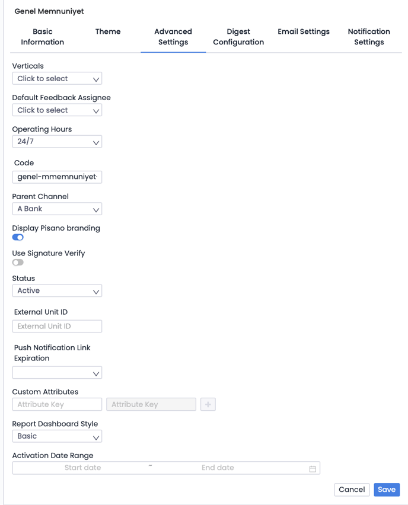This screenshot has width=408, height=505.
Task: Open the activation date calendar picker
Action: click(x=313, y=468)
